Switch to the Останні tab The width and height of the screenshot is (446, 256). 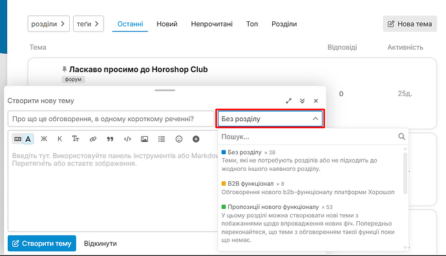[130, 24]
